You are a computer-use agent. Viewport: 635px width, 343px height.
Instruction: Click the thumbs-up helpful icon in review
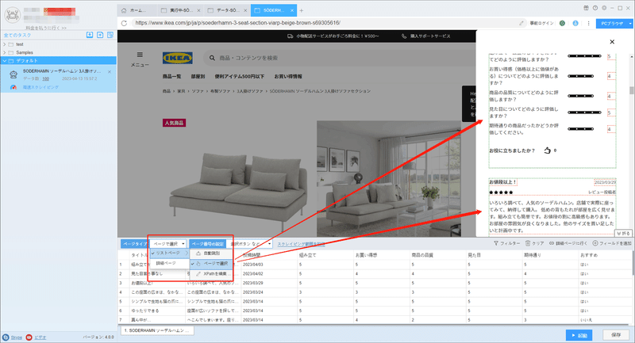click(548, 151)
